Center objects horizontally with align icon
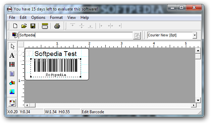The image size is (211, 124). (x=111, y=26)
